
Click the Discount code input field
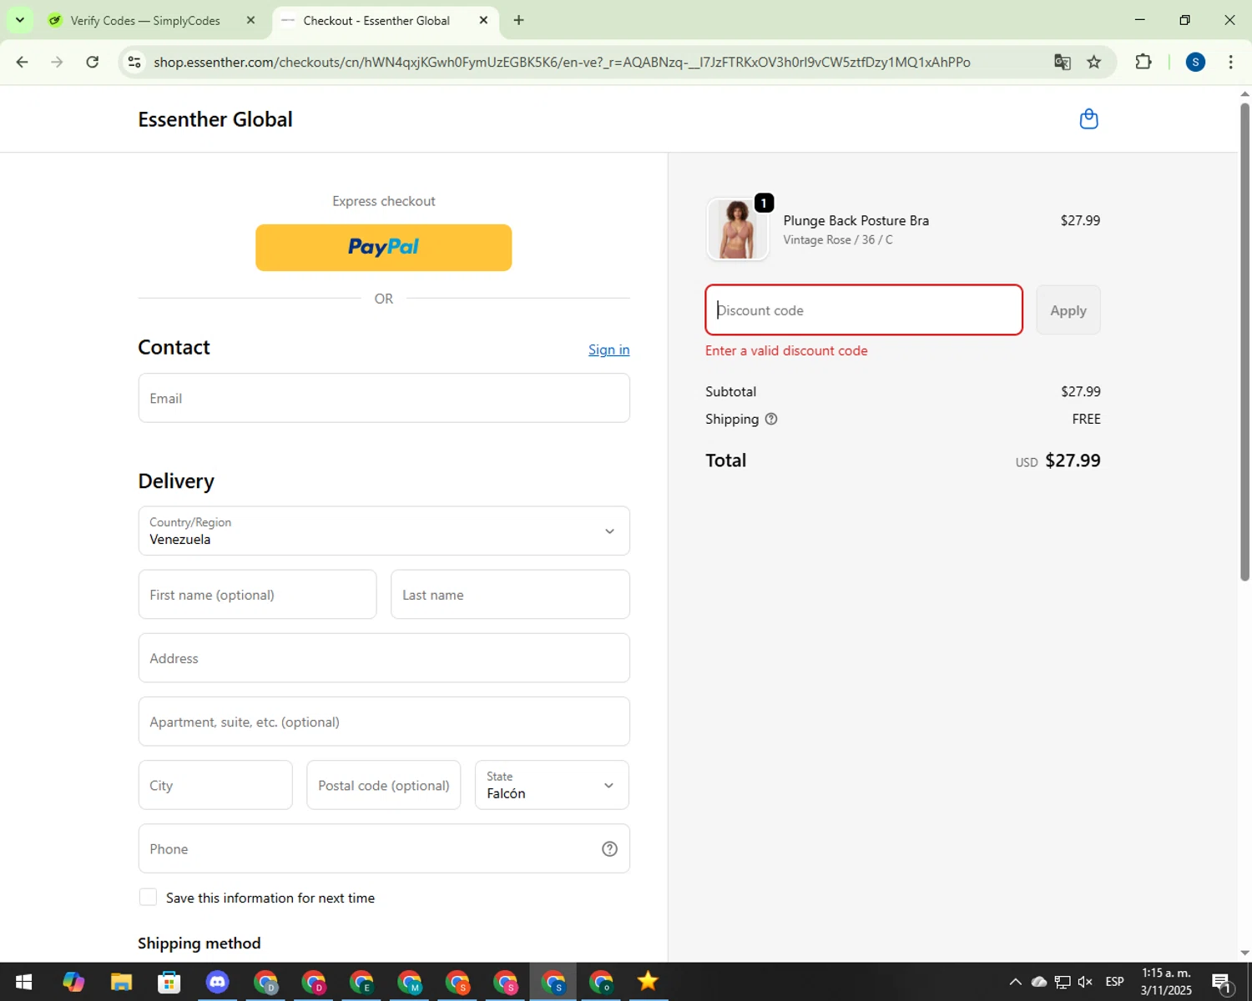[864, 310]
